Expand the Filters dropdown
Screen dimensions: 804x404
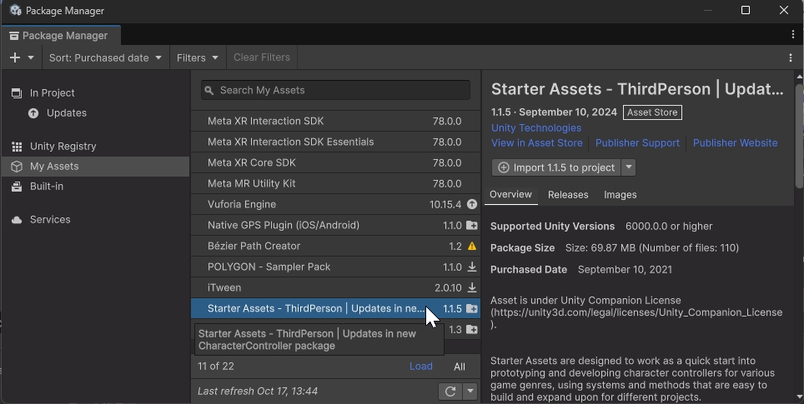[197, 57]
